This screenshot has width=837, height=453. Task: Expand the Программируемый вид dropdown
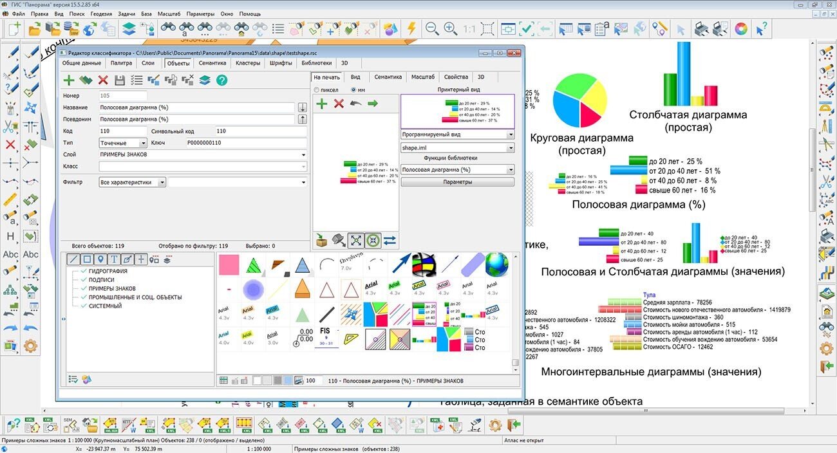tap(457, 134)
